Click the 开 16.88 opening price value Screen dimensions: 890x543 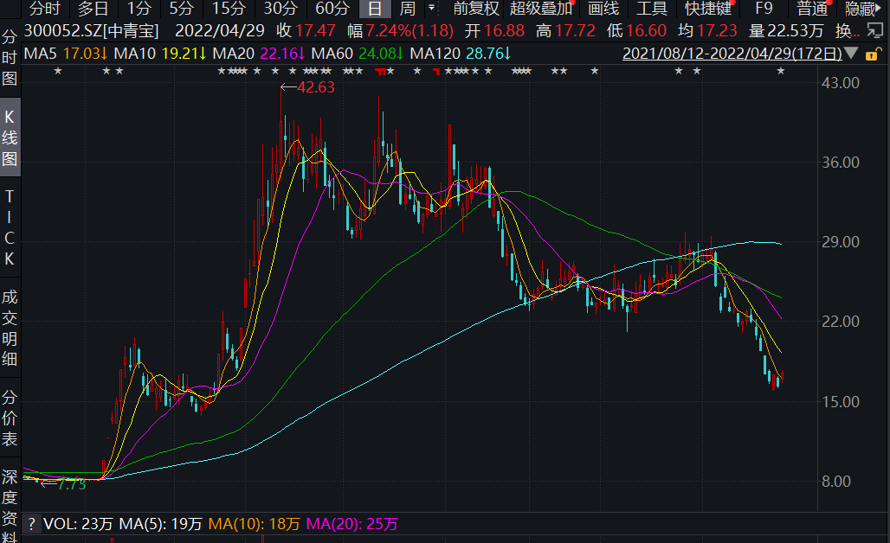point(495,30)
